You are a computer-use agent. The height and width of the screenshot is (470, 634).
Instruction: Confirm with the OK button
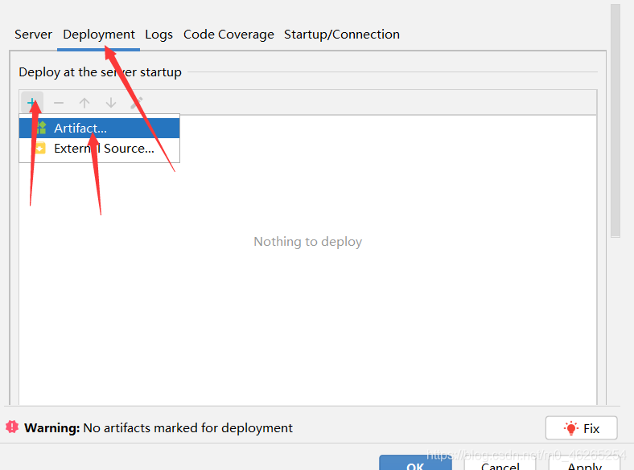tap(415, 464)
